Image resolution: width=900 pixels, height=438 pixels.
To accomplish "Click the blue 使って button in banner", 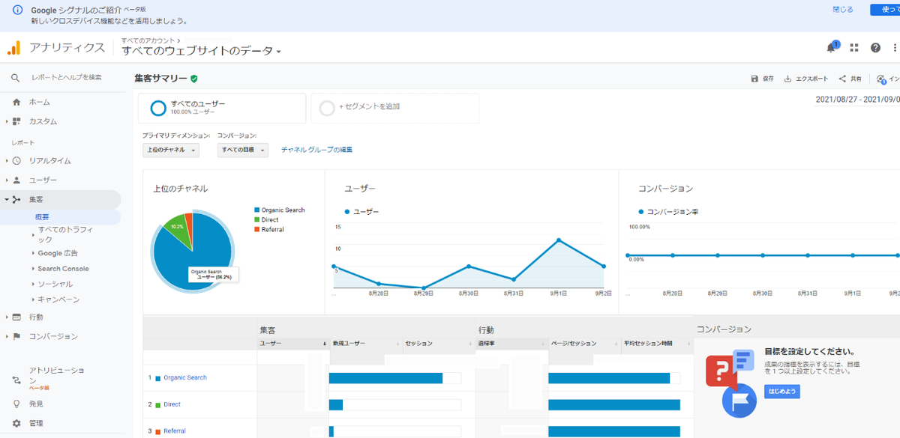I will click(x=885, y=10).
